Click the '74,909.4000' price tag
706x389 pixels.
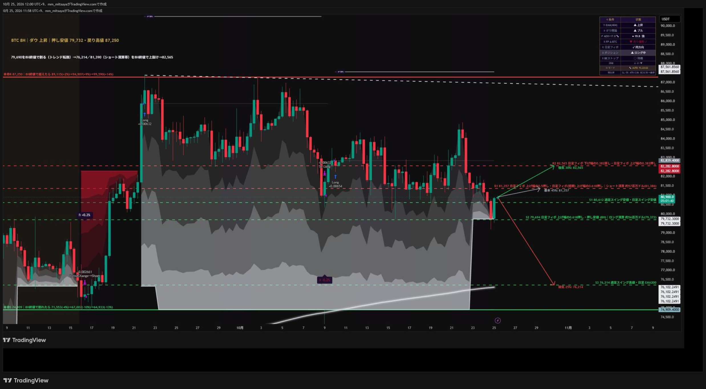click(x=669, y=310)
